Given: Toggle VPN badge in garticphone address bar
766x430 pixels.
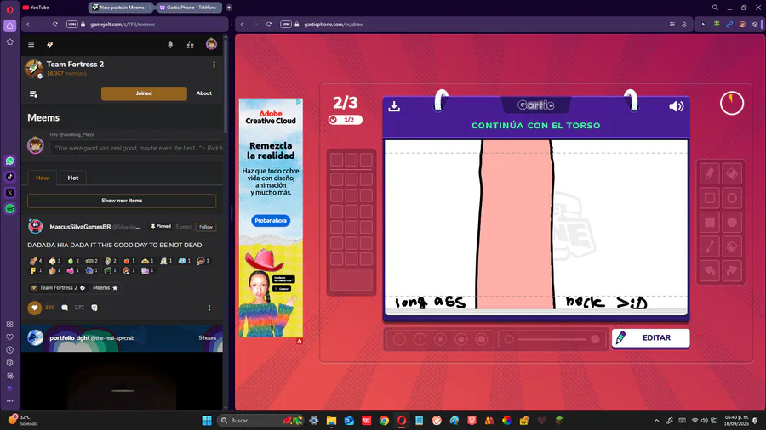Looking at the screenshot, I should (286, 25).
